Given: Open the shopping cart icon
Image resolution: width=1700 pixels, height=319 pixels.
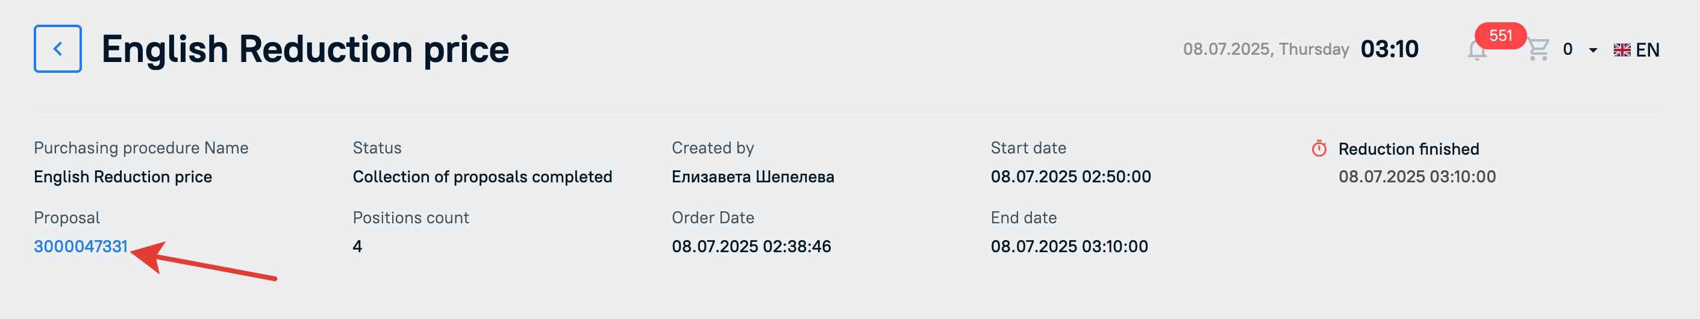Looking at the screenshot, I should tap(1539, 49).
